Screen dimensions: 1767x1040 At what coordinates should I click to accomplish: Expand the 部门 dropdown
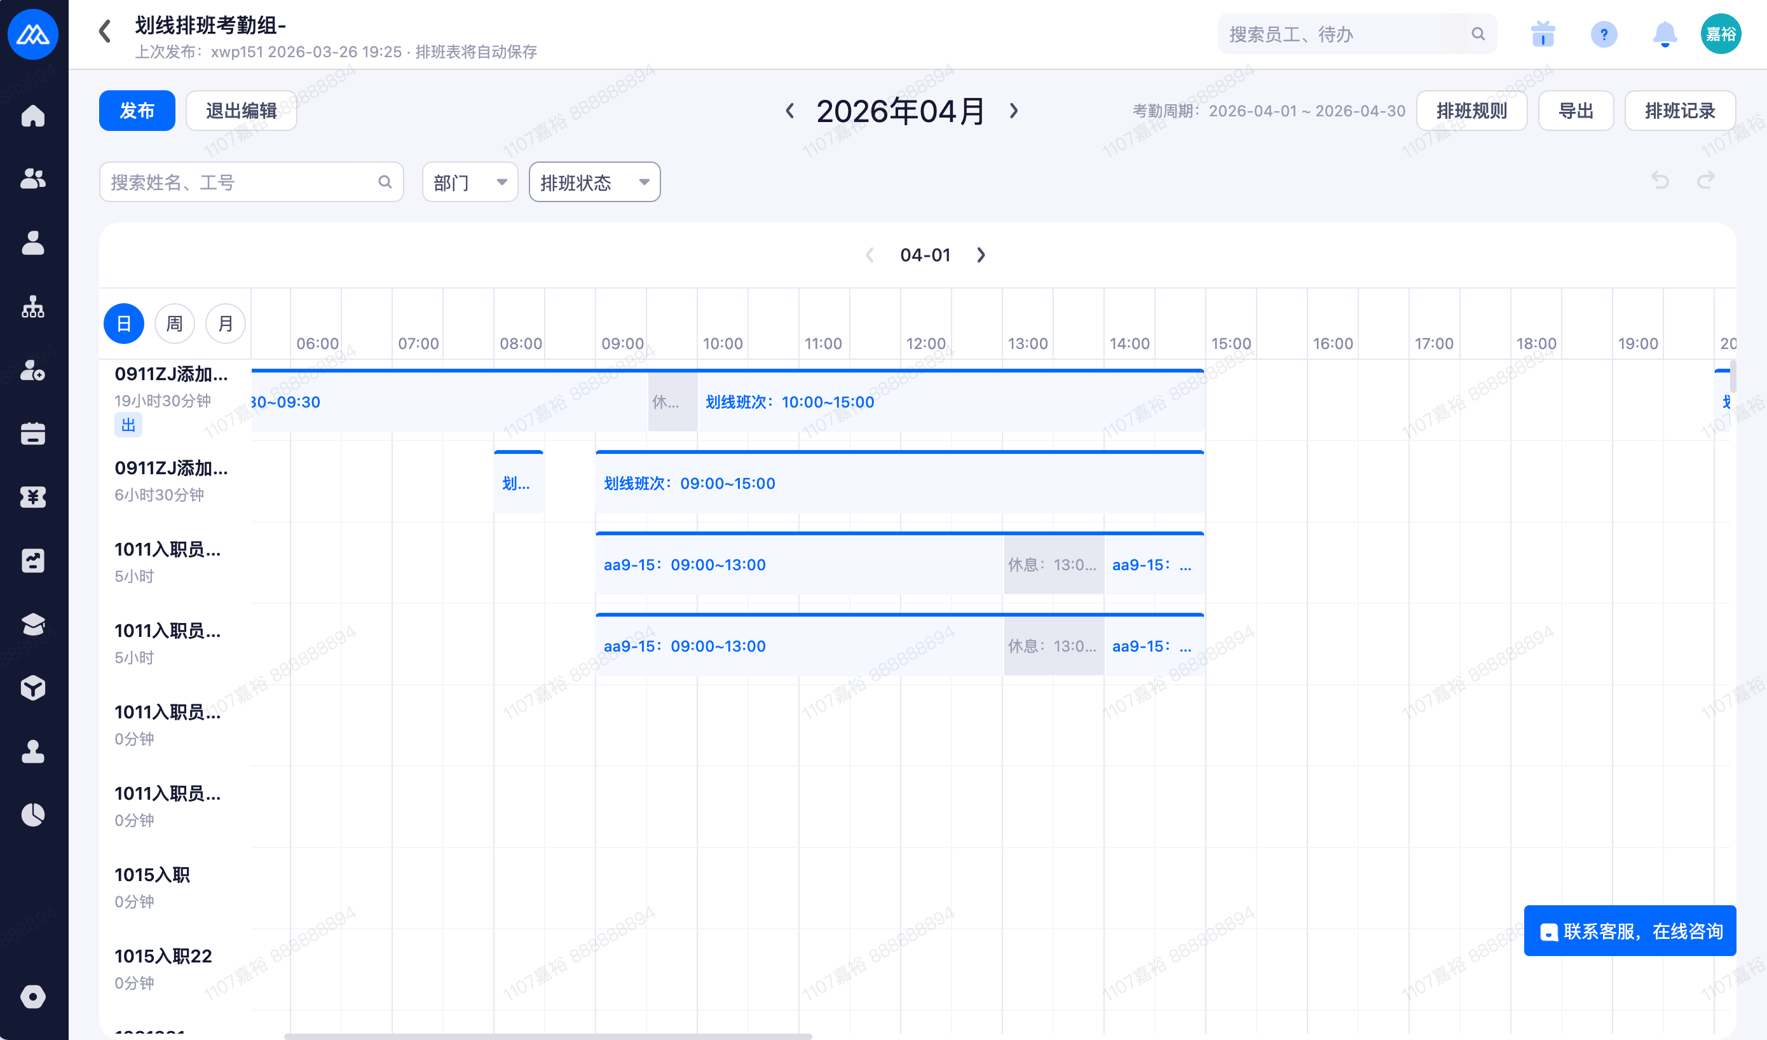(x=470, y=182)
